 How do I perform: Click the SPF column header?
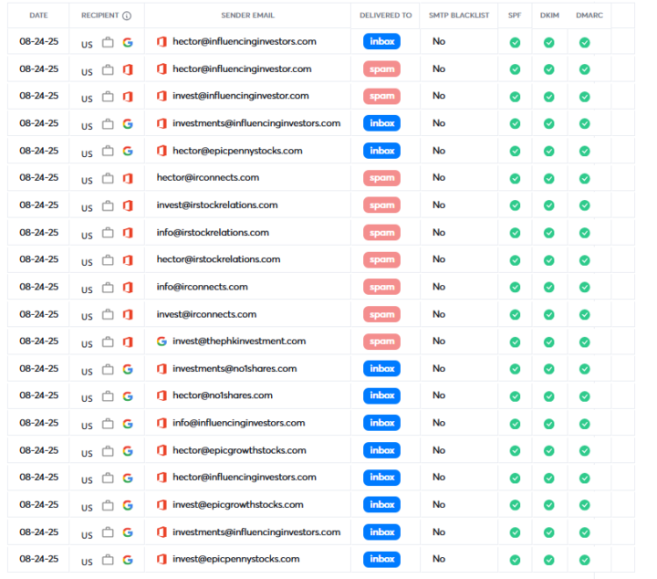tap(515, 16)
